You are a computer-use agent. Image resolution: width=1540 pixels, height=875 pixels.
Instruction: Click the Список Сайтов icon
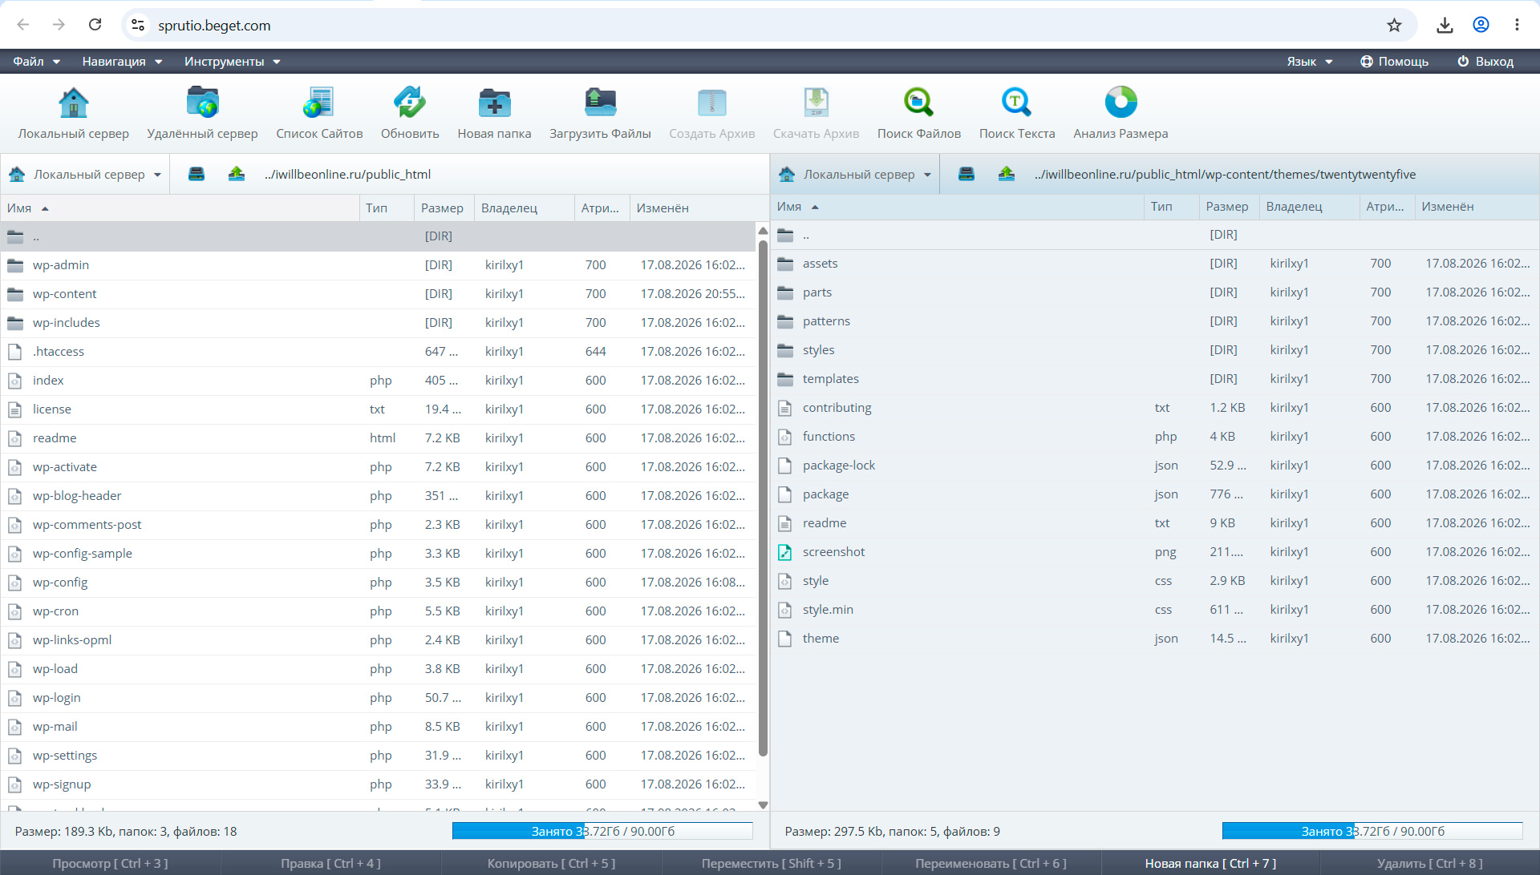click(318, 103)
